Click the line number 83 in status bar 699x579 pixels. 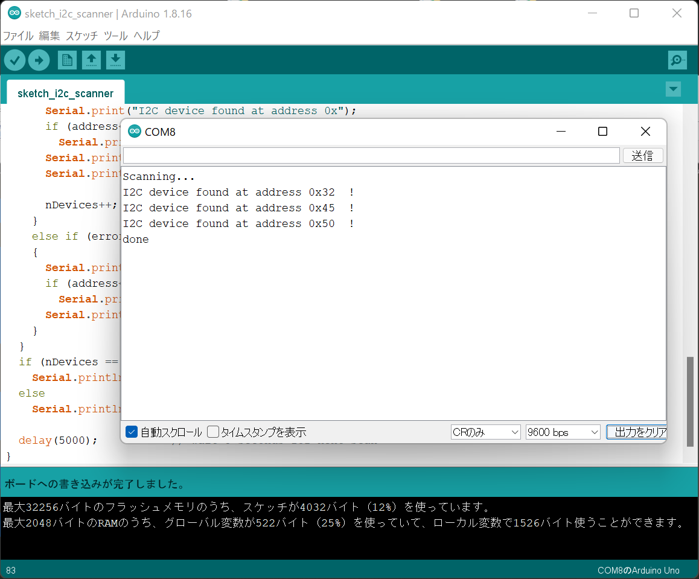point(11,571)
